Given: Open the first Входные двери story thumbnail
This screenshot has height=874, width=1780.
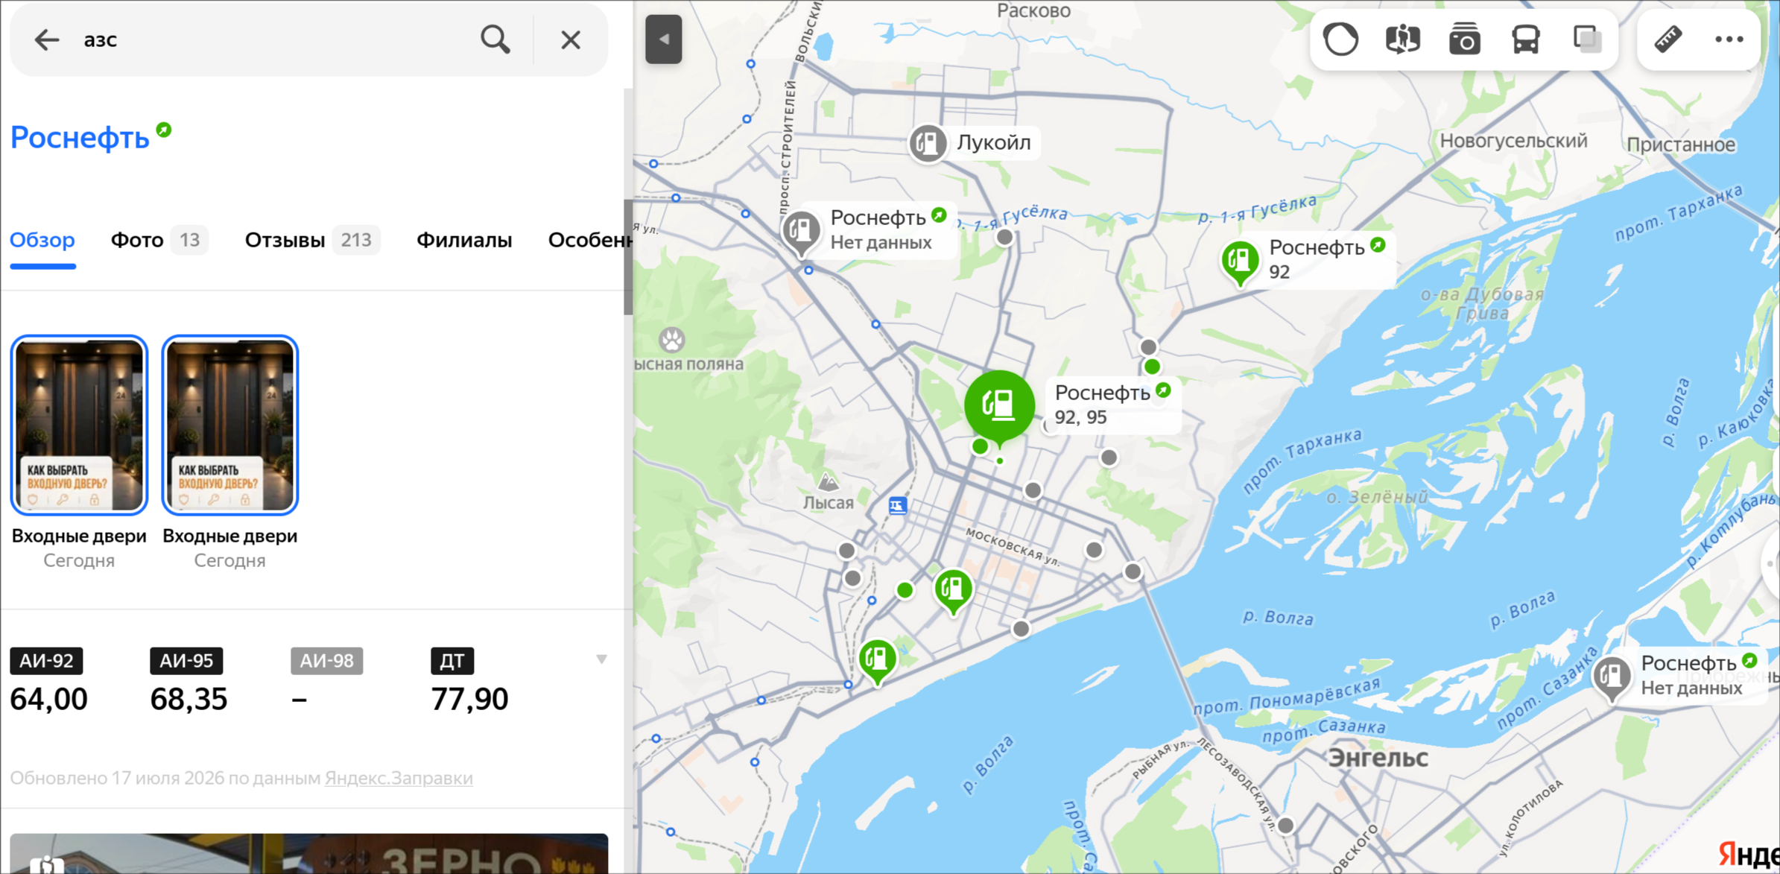Looking at the screenshot, I should click(x=79, y=425).
